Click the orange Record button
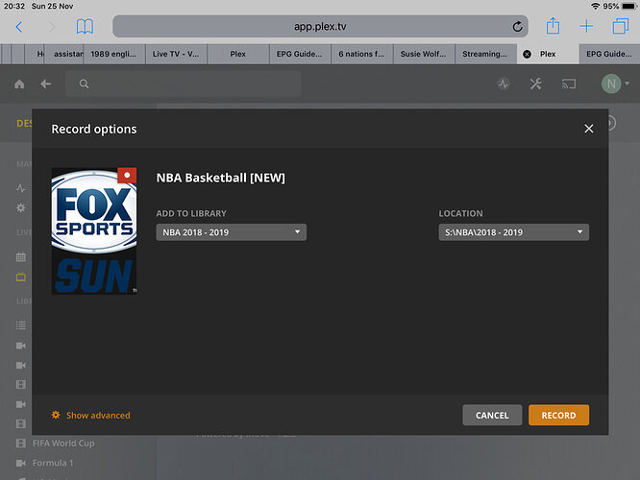This screenshot has height=480, width=640. tap(558, 415)
